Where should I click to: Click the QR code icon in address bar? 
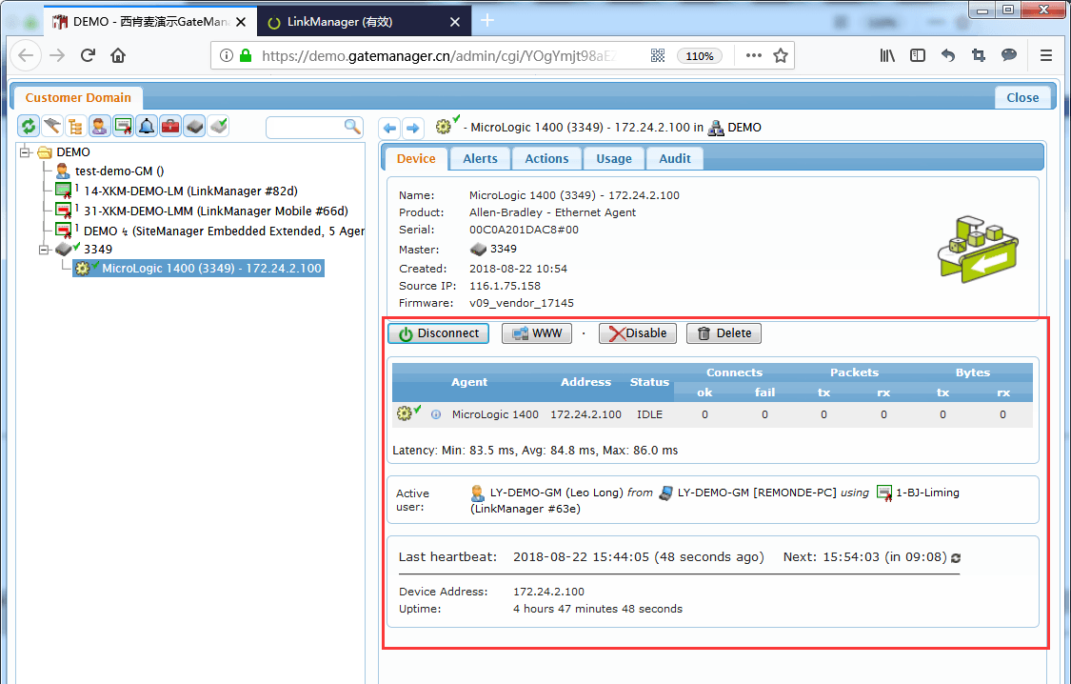658,55
